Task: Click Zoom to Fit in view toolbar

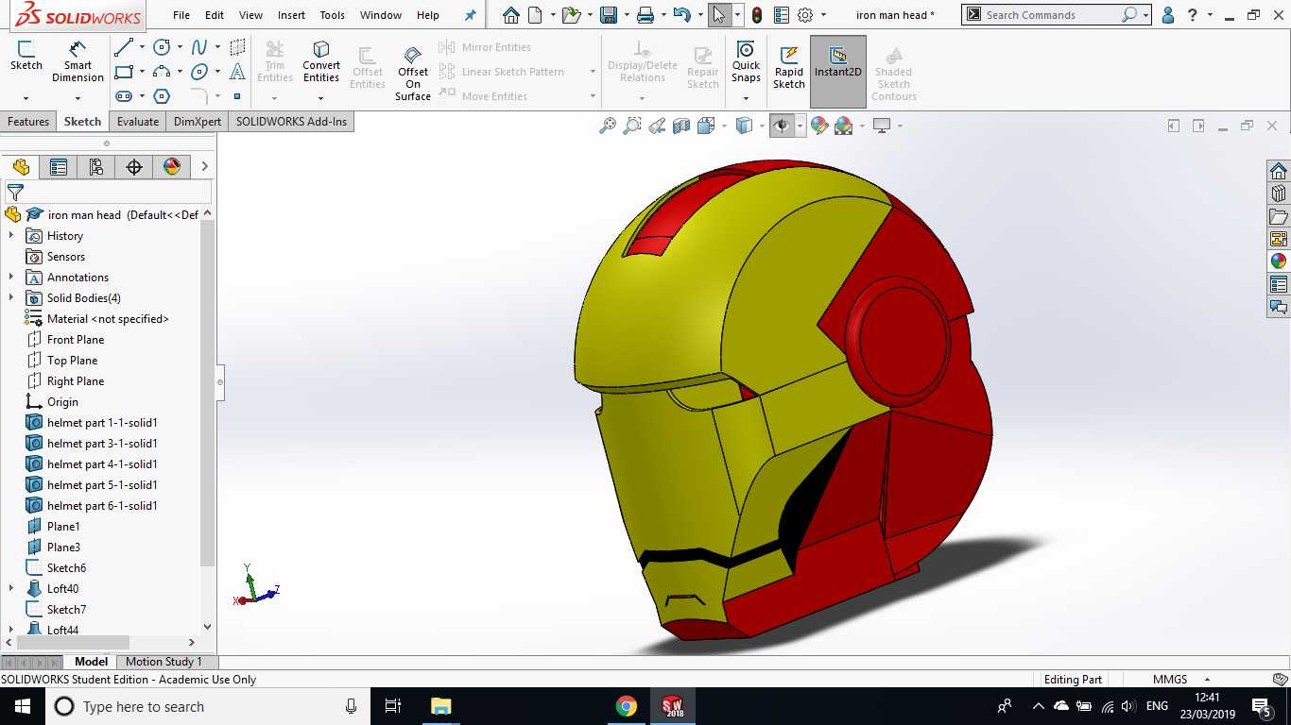Action: [608, 126]
